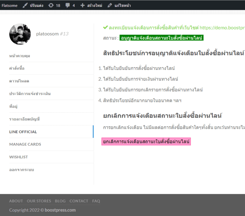
Task: Select the brush icon beside ปรับแต่ง
Action: [25, 5]
